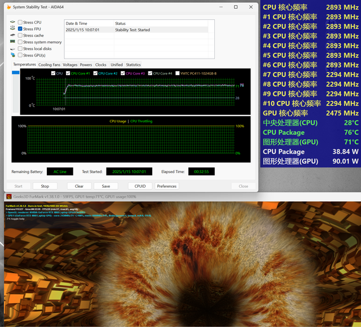
Task: Click the FurMark window title bar text
Action: 74,197
